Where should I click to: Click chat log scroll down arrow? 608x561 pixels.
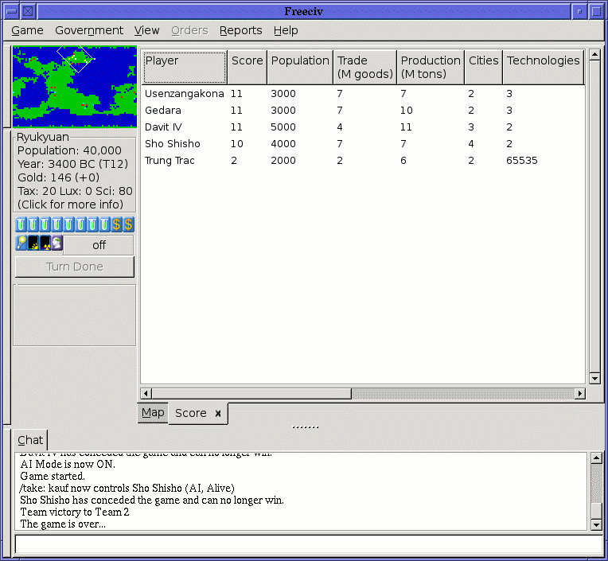[596, 525]
